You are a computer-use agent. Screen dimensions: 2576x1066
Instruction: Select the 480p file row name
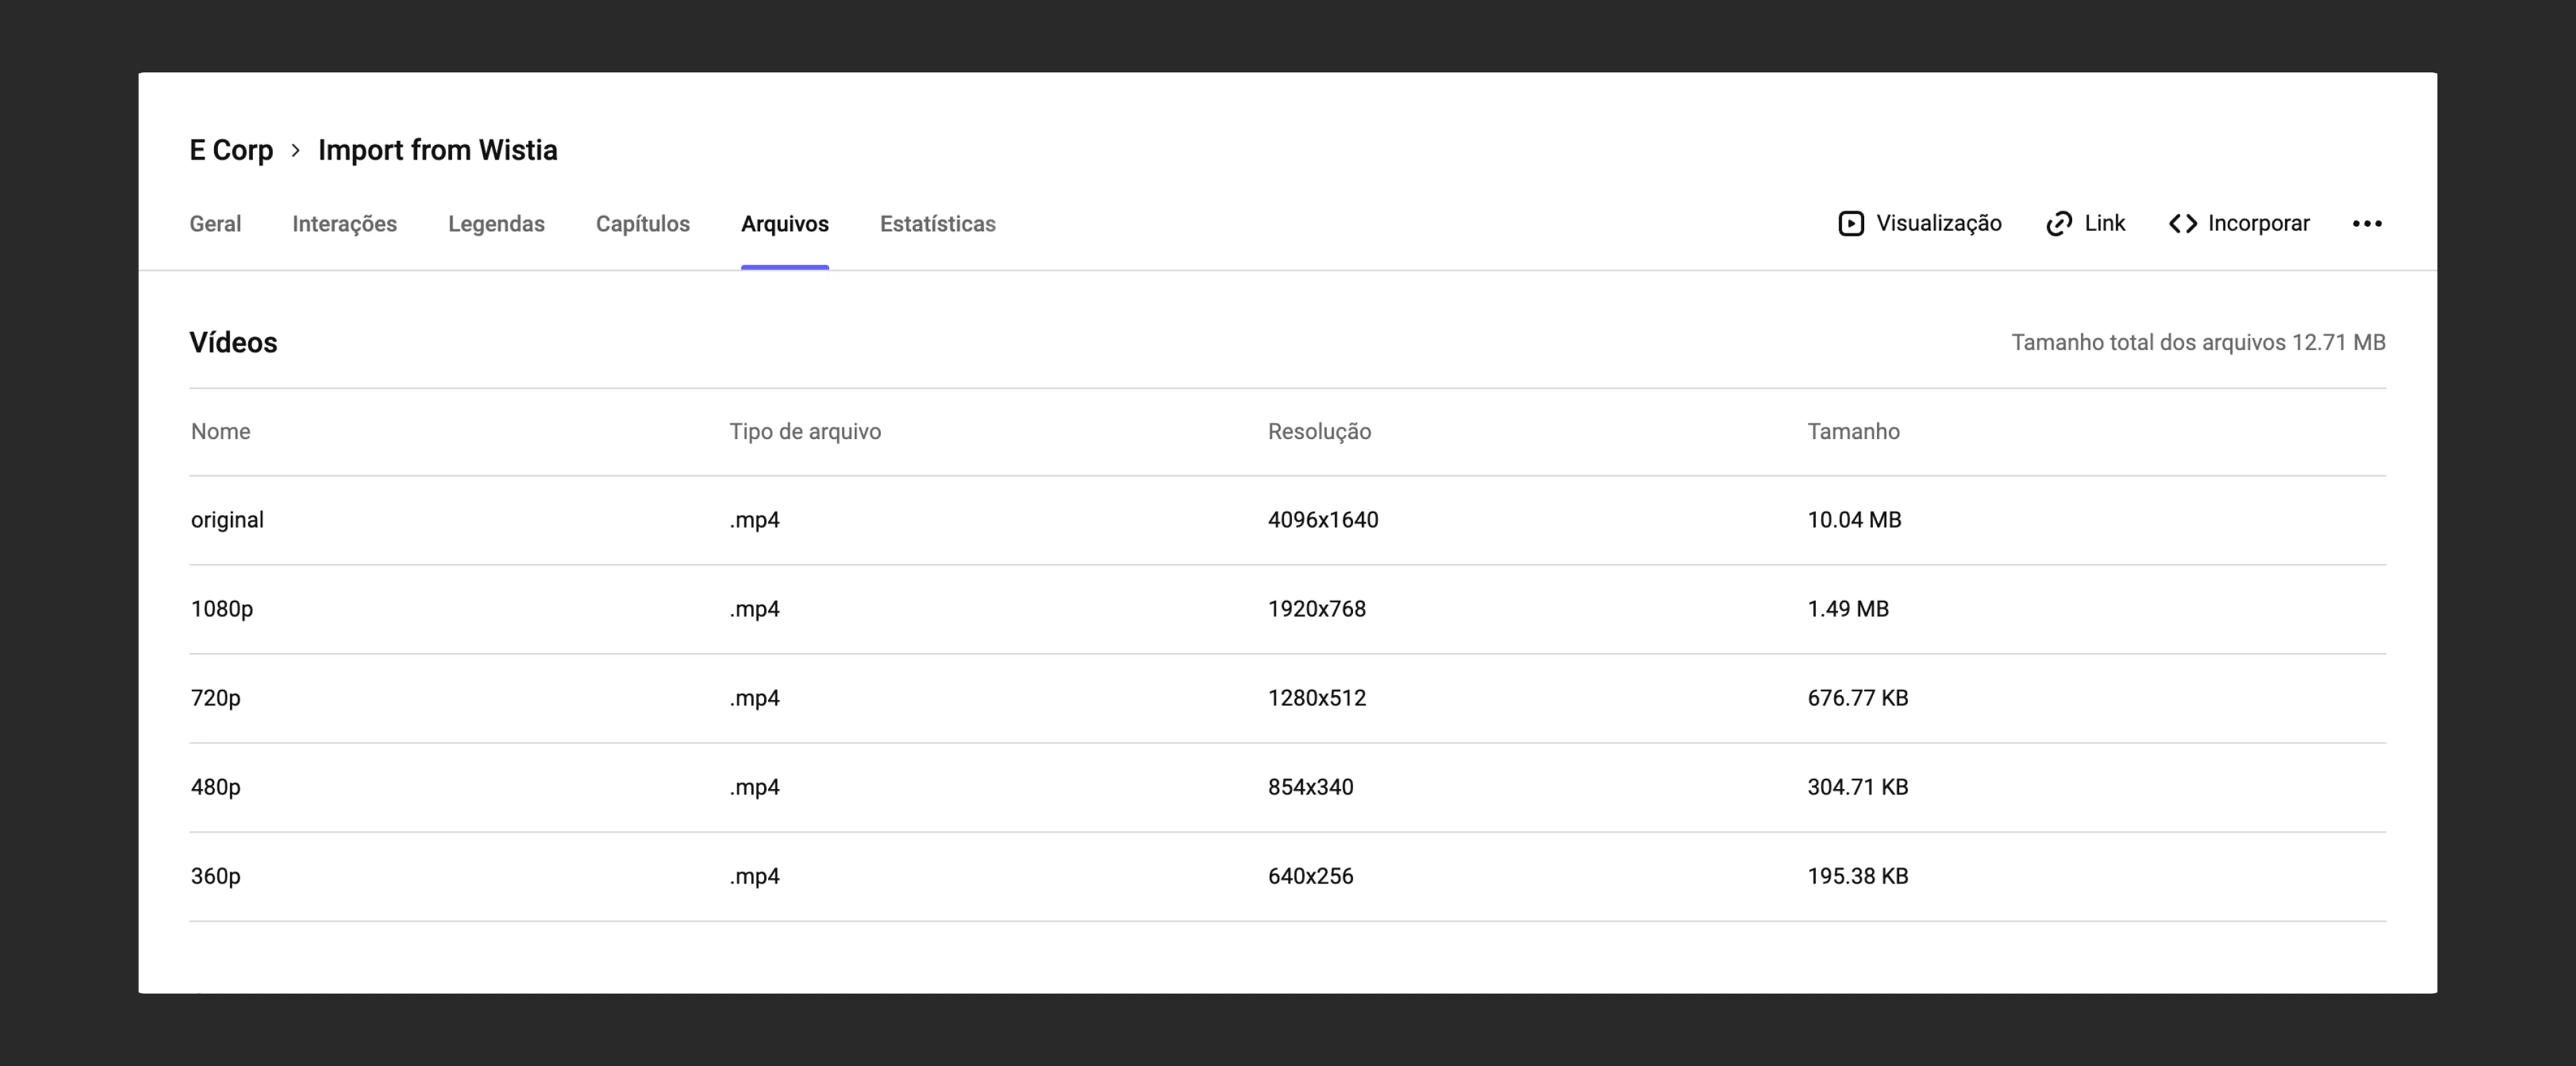pos(216,787)
